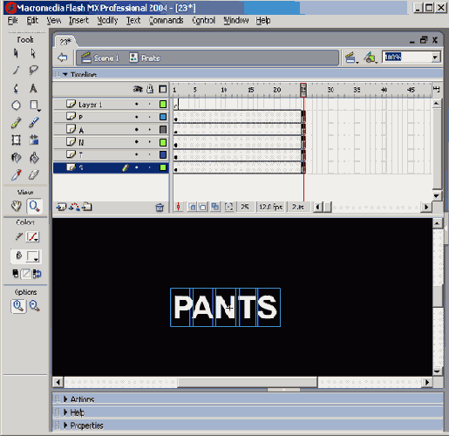
Task: Select the Text tool in toolbar
Action: tap(33, 88)
